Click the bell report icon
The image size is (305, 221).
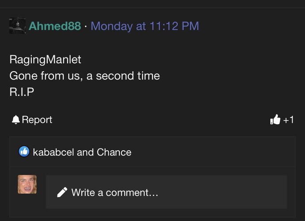pyautogui.click(x=16, y=119)
